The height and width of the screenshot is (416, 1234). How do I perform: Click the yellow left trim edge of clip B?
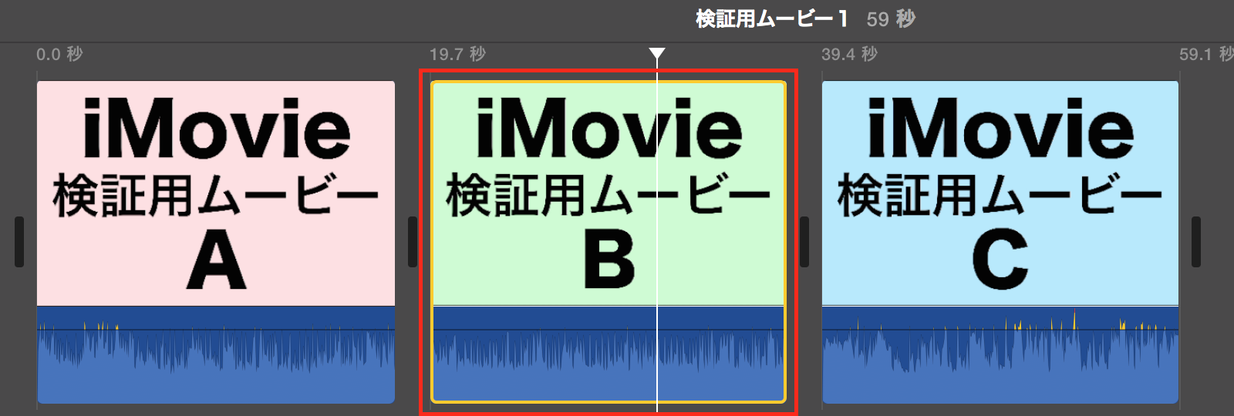[432, 242]
